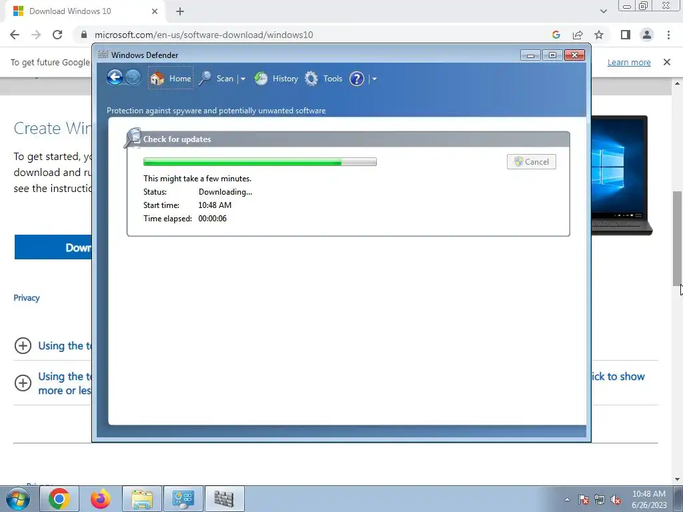Cancel the update check
This screenshot has height=512, width=683.
(x=532, y=161)
